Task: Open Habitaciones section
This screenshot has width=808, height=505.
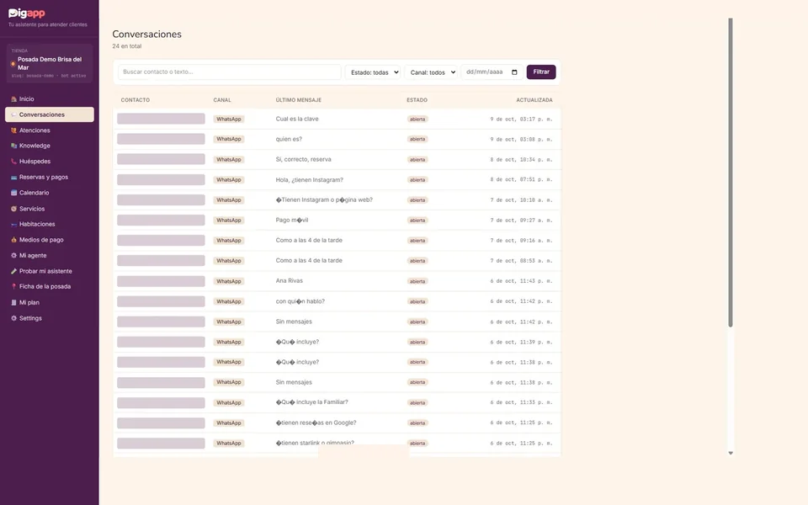Action: click(50, 224)
